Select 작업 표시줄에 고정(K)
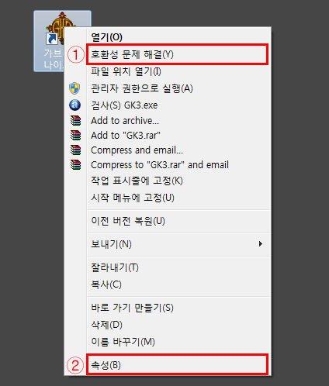Screen dimensions: 329x386 (x=179, y=181)
